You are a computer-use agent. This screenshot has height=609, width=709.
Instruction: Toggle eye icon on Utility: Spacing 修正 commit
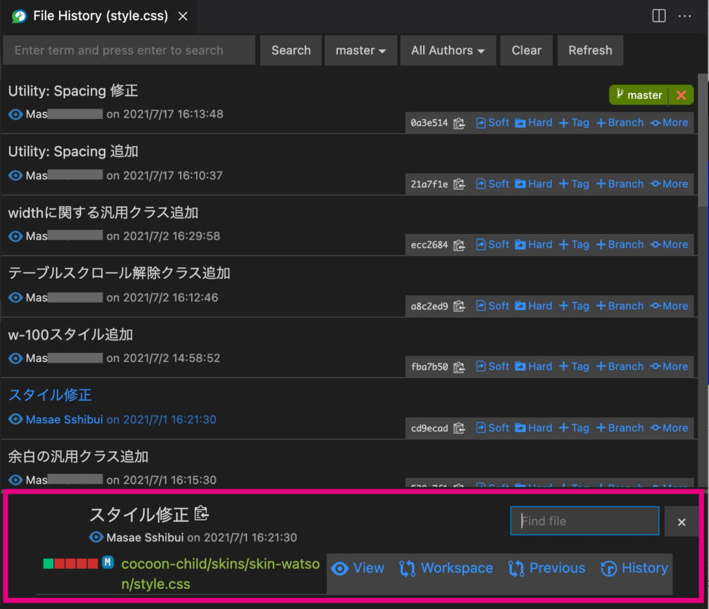click(15, 114)
